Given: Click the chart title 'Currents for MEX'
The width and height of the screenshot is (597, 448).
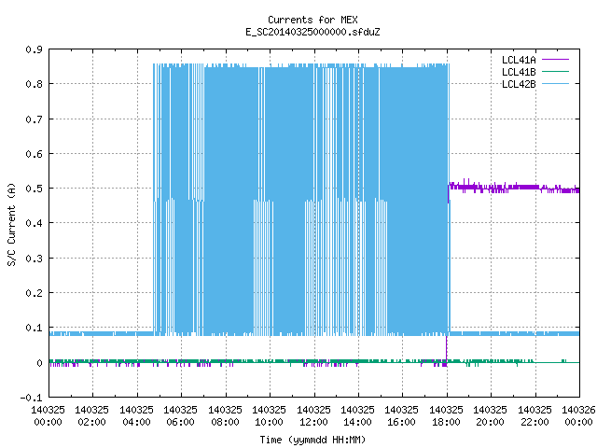Looking at the screenshot, I should click(312, 20).
